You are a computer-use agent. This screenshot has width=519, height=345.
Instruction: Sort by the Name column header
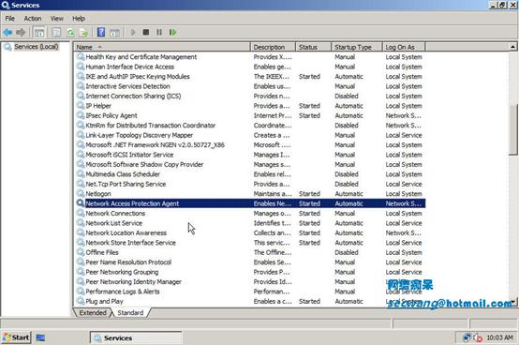click(161, 47)
